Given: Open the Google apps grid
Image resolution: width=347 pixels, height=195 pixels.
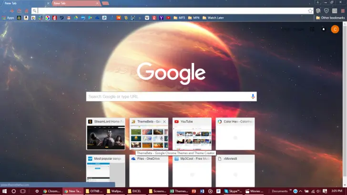Looking at the screenshot, I should pyautogui.click(x=312, y=29).
